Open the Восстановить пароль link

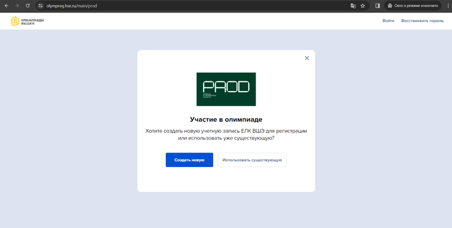[422, 21]
